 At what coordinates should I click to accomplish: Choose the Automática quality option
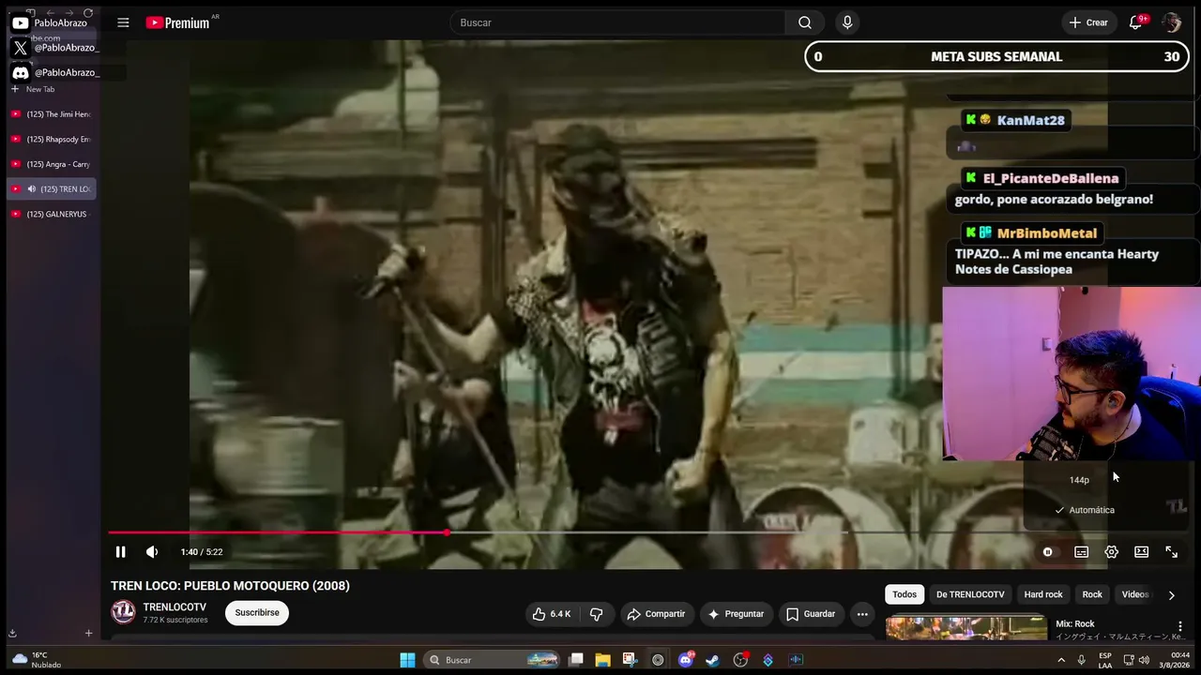[x=1091, y=510]
